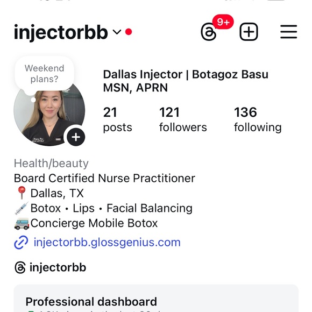The height and width of the screenshot is (312, 312).
Task: Open the hamburger menu
Action: (288, 32)
